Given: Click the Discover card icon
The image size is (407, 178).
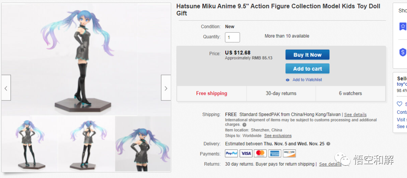Looking at the screenshot, I should pyautogui.click(x=289, y=154).
